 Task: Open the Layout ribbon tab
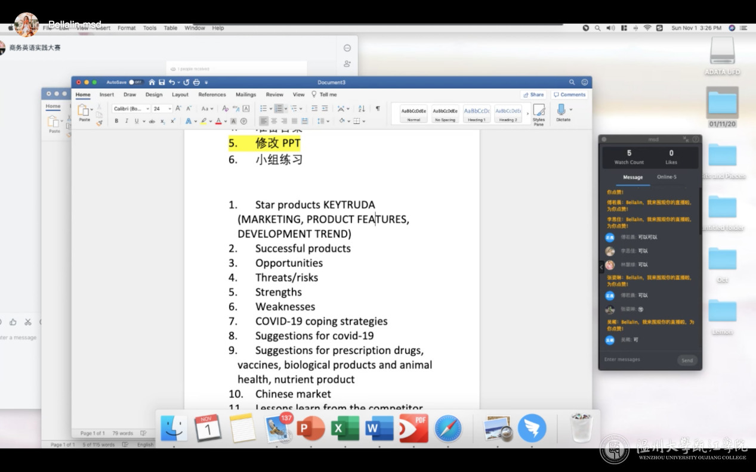[180, 95]
